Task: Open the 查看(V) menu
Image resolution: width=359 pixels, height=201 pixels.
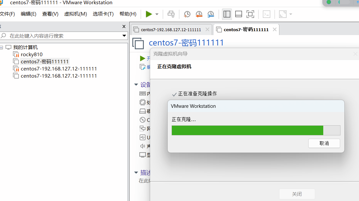Action: click(50, 14)
